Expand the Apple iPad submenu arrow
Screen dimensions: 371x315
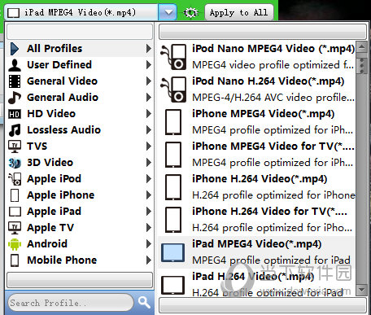pos(149,212)
